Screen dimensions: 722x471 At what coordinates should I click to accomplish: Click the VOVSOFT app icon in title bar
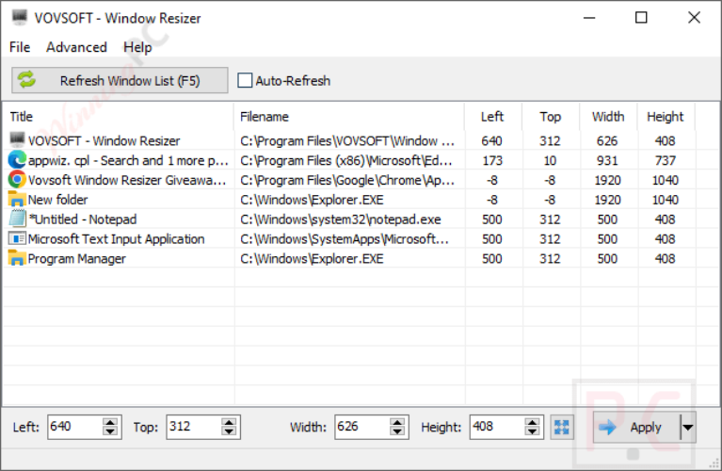coord(20,17)
